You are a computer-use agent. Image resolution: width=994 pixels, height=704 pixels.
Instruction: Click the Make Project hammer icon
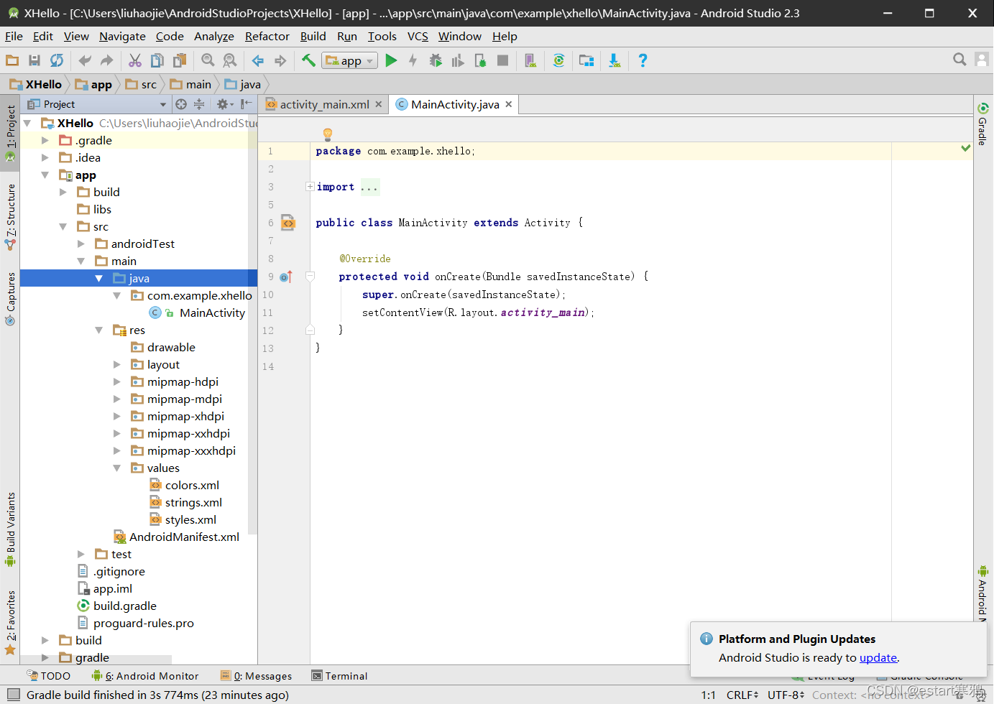point(308,61)
